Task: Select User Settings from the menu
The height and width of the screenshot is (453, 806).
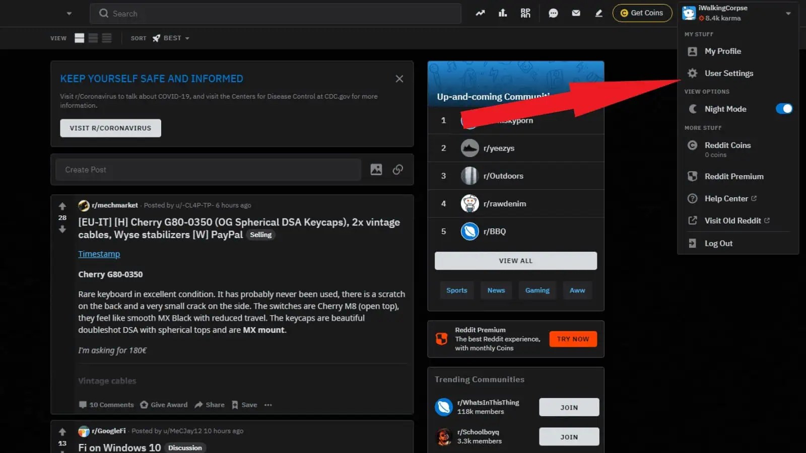Action: (729, 73)
